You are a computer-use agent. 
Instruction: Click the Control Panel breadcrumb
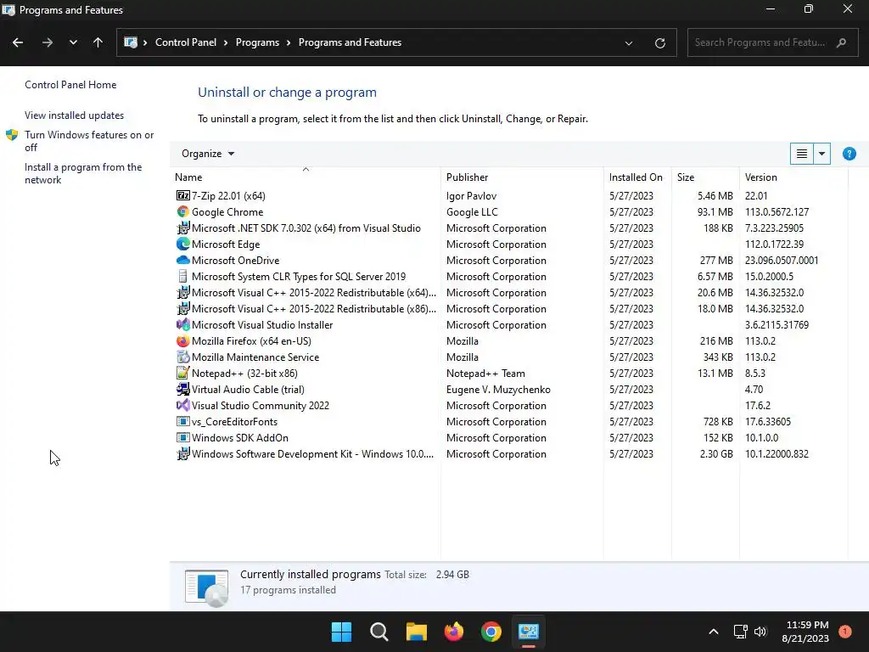186,42
